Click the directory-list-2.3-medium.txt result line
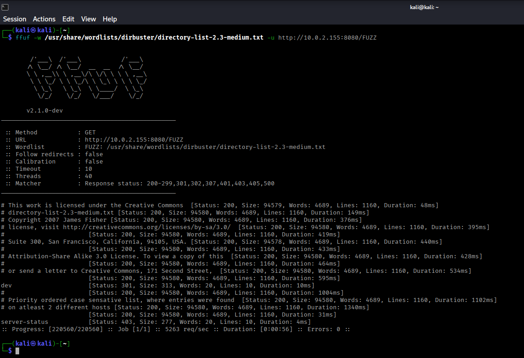 [185, 213]
